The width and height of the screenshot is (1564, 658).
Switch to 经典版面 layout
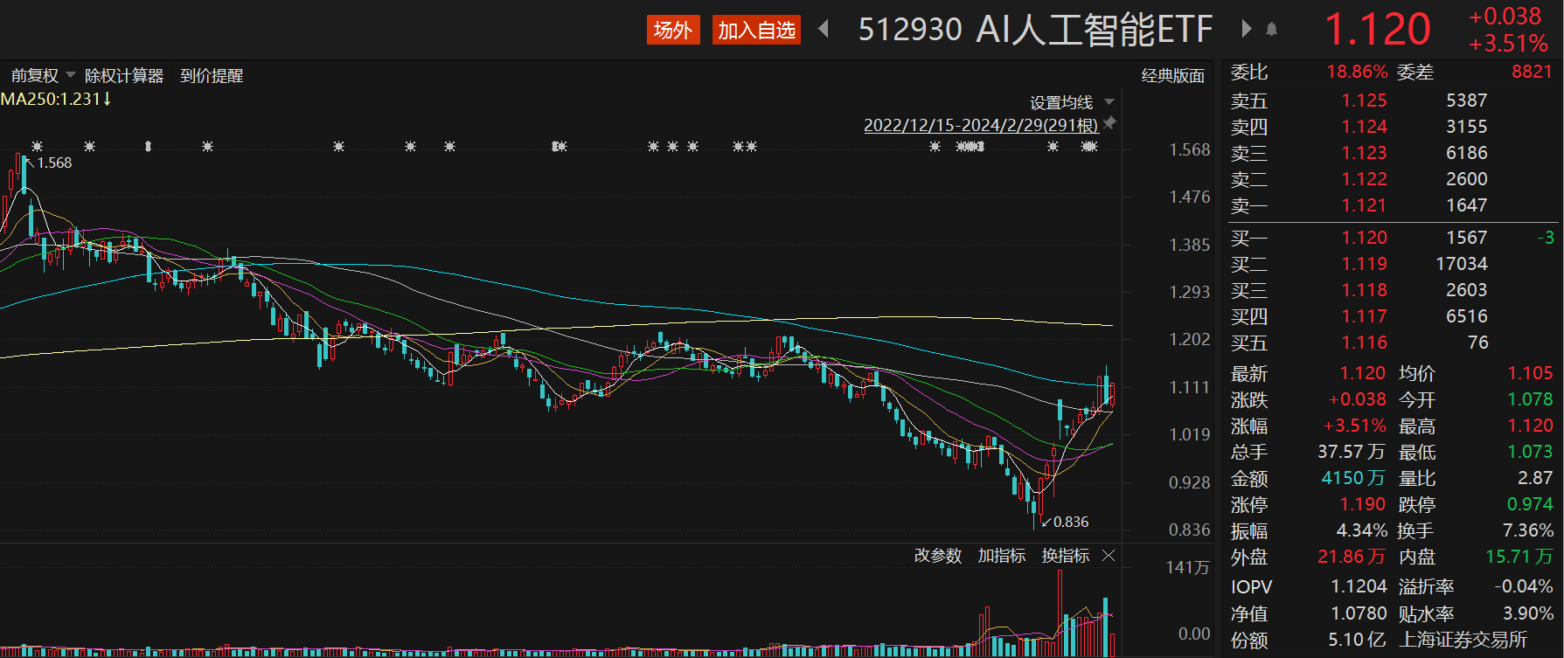click(x=1172, y=76)
